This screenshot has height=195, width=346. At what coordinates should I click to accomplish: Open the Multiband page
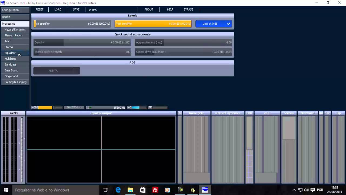coord(15,59)
